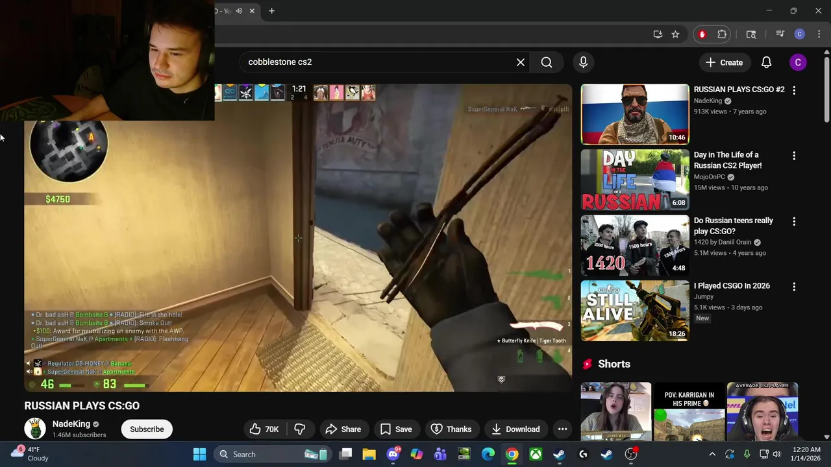Open Microsoft Teams from taskbar
This screenshot has height=467, width=831.
pyautogui.click(x=440, y=454)
